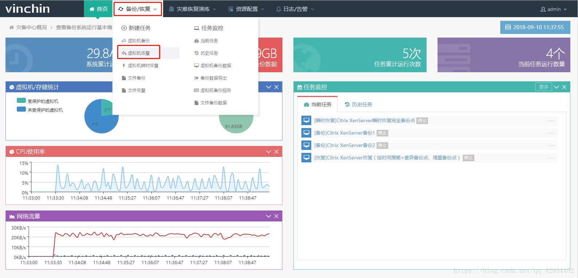Click the monitor icon beside Citrix XenServer备份1 task

pos(306,133)
